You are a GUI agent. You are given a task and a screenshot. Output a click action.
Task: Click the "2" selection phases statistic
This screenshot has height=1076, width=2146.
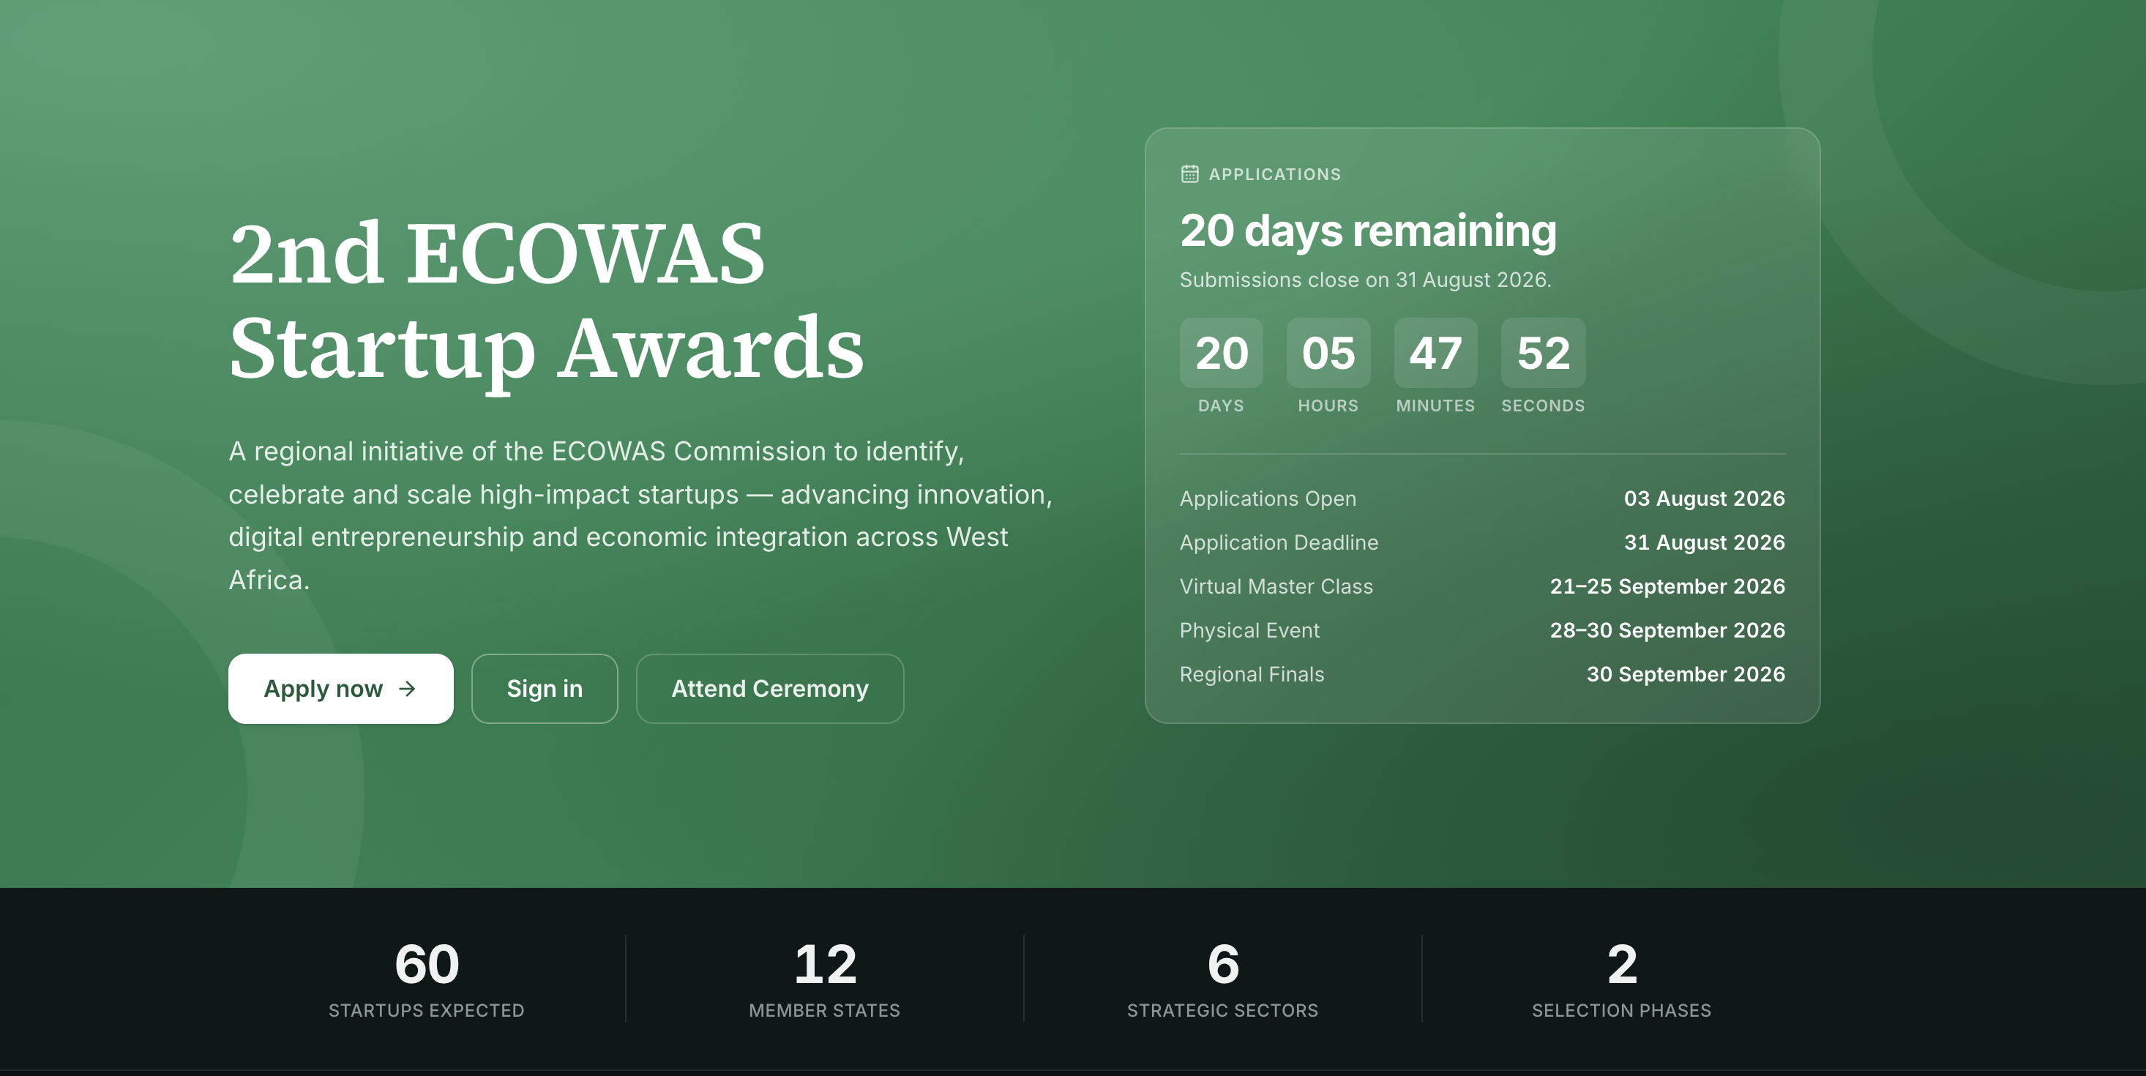[1622, 965]
